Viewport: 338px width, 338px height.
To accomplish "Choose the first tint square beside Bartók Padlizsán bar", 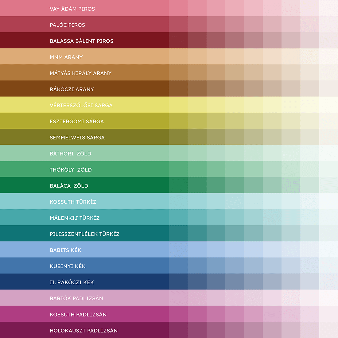I will click(x=178, y=298).
